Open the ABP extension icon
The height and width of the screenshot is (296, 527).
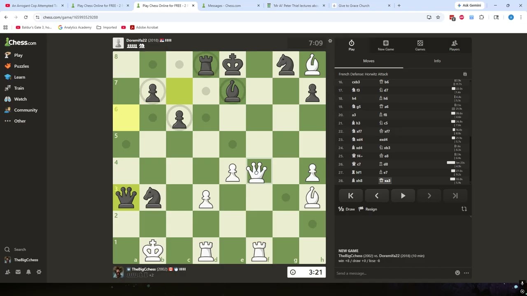(x=462, y=17)
